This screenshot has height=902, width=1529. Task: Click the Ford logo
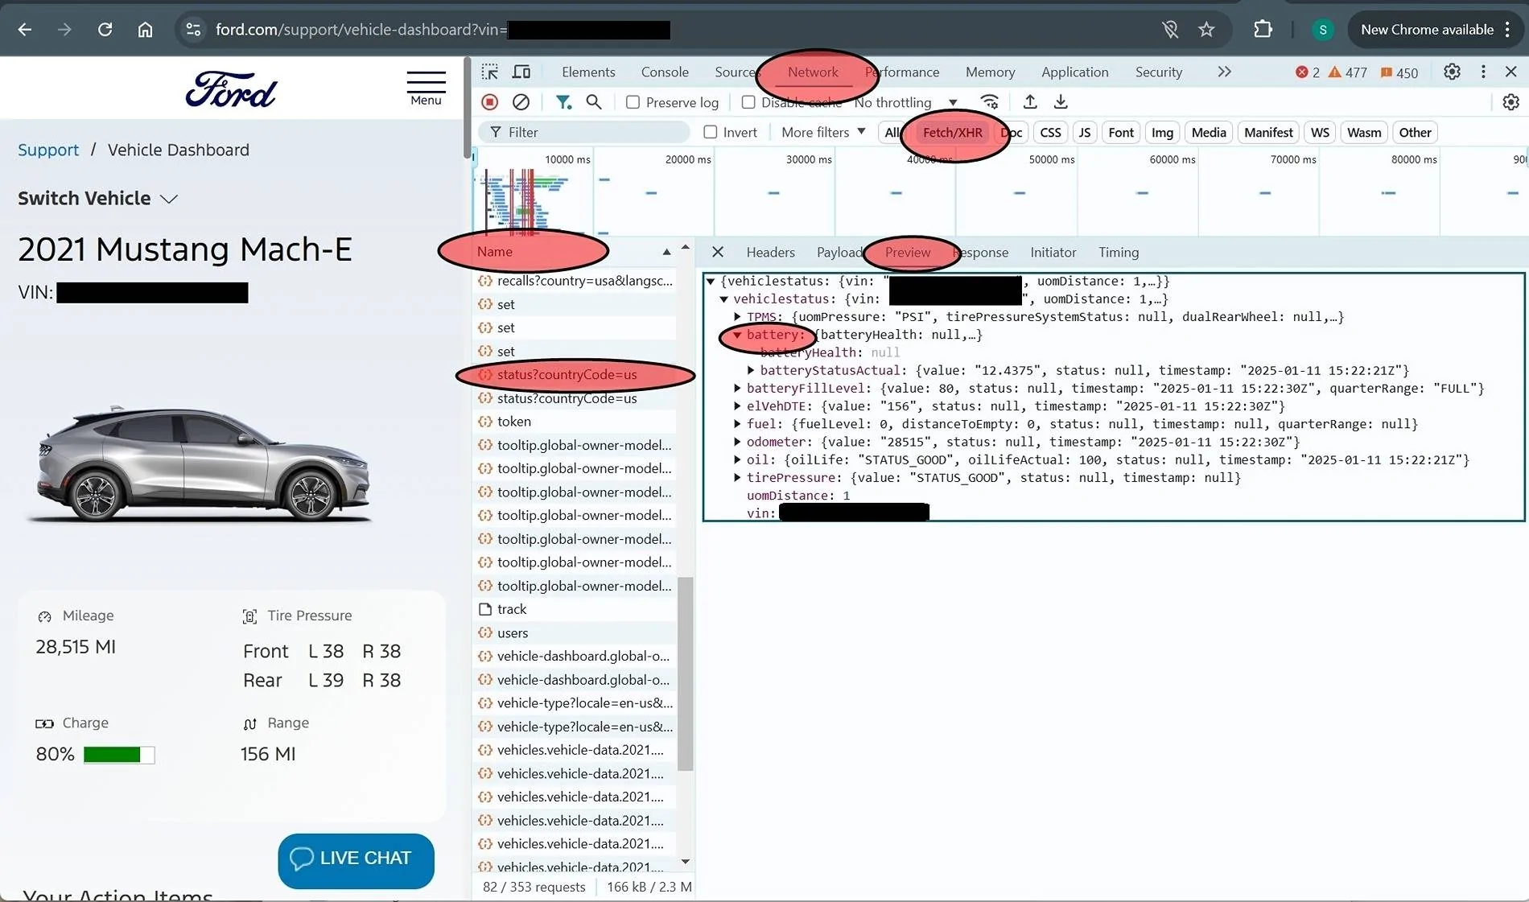(x=231, y=89)
